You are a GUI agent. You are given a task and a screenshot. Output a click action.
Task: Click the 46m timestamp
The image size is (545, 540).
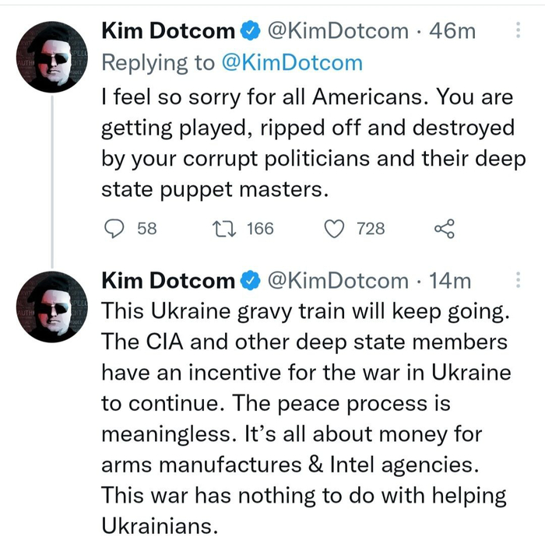pos(454,32)
